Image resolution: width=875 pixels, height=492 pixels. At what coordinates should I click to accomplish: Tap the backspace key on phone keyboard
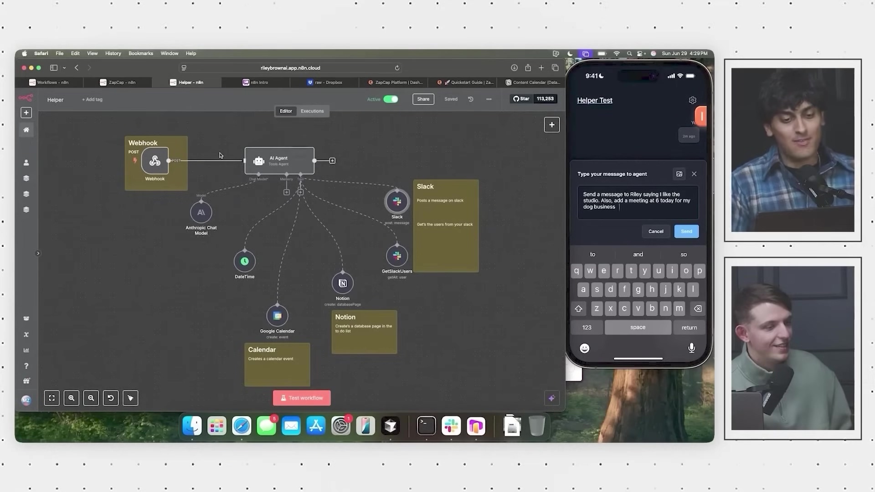coord(698,308)
